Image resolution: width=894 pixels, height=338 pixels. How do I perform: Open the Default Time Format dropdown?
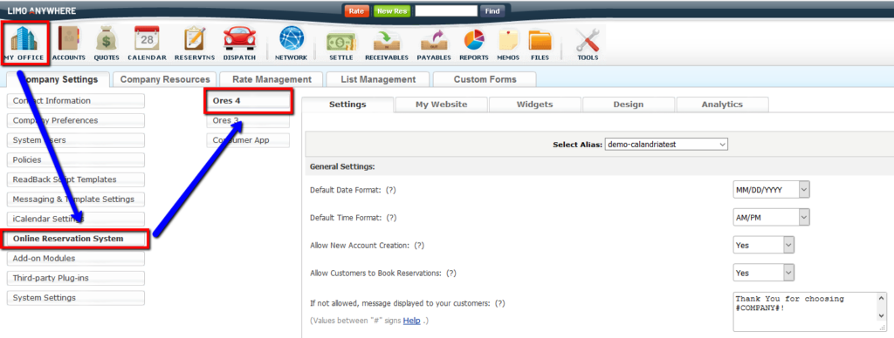(772, 218)
